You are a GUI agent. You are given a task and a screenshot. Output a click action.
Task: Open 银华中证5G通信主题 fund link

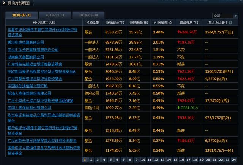tap(43, 130)
